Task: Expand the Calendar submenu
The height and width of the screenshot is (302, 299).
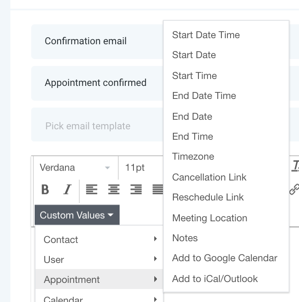Action: 99,299
